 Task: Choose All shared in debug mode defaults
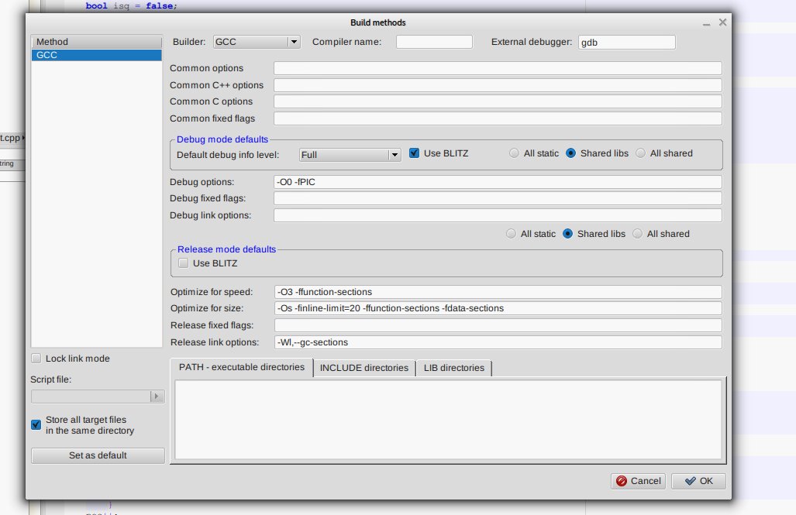640,153
